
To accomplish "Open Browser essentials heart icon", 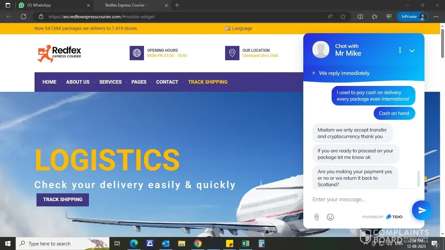I will click(x=389, y=17).
